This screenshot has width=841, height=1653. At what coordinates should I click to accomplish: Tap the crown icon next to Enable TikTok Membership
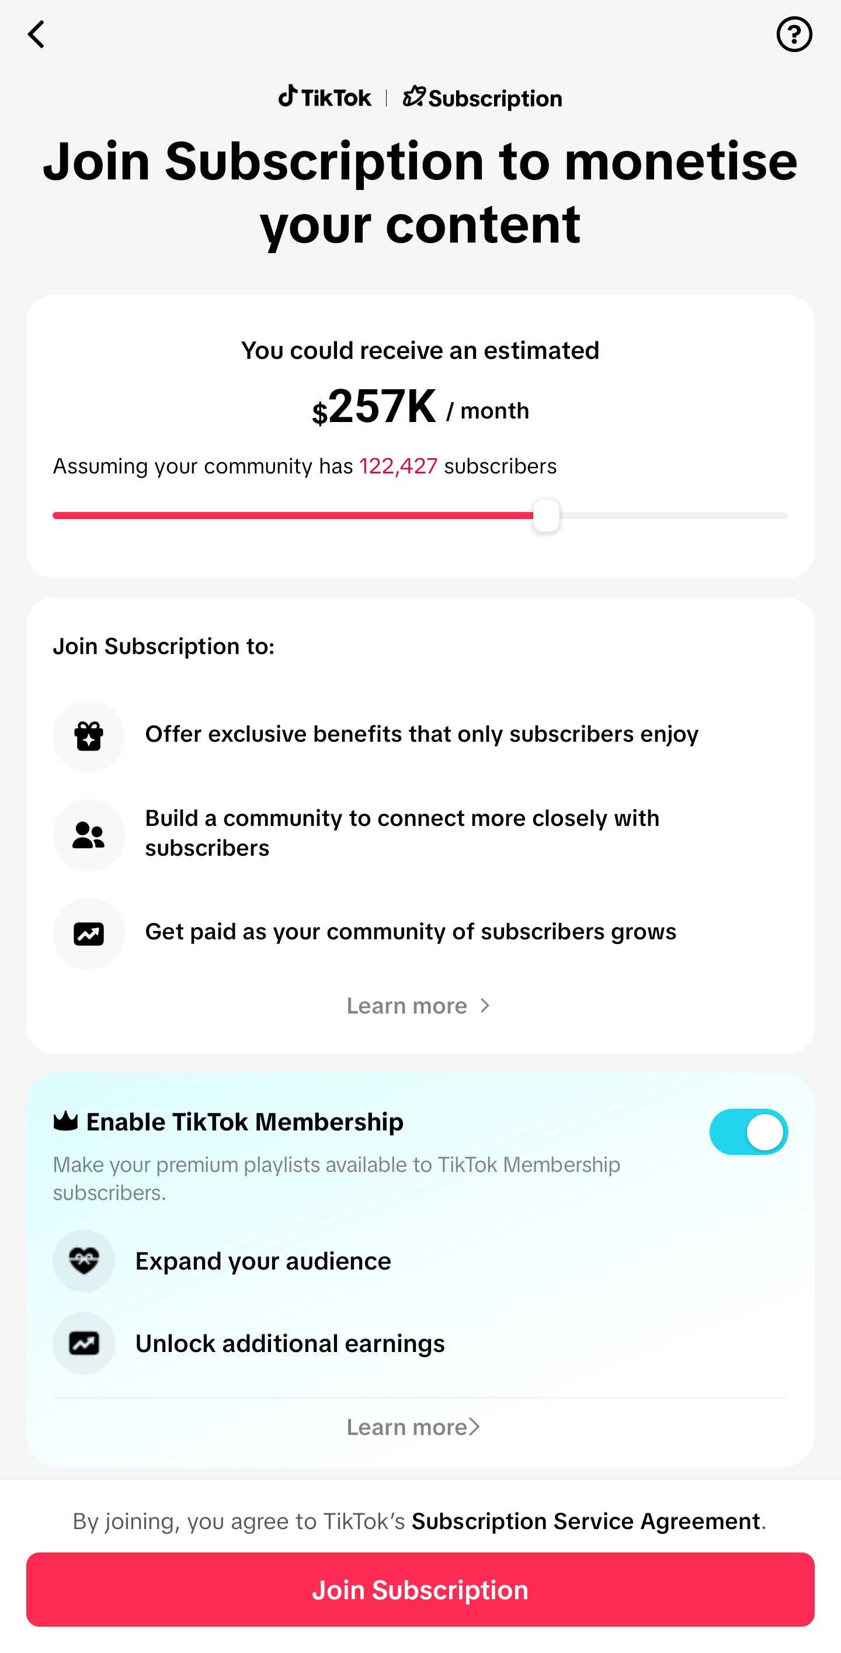click(65, 1121)
